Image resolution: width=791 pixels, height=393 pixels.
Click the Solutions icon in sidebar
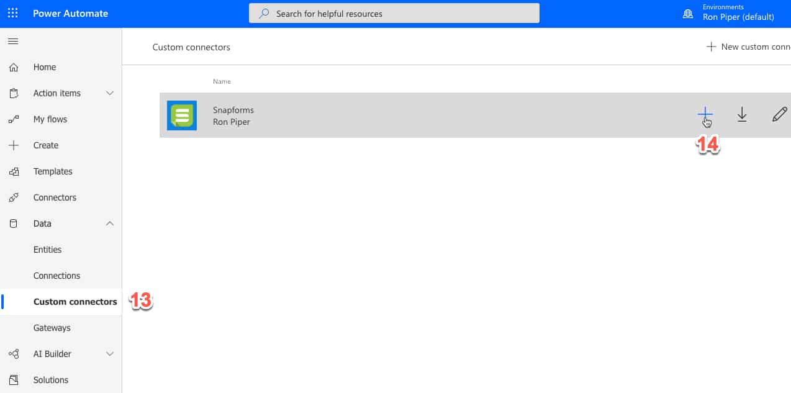pos(14,380)
